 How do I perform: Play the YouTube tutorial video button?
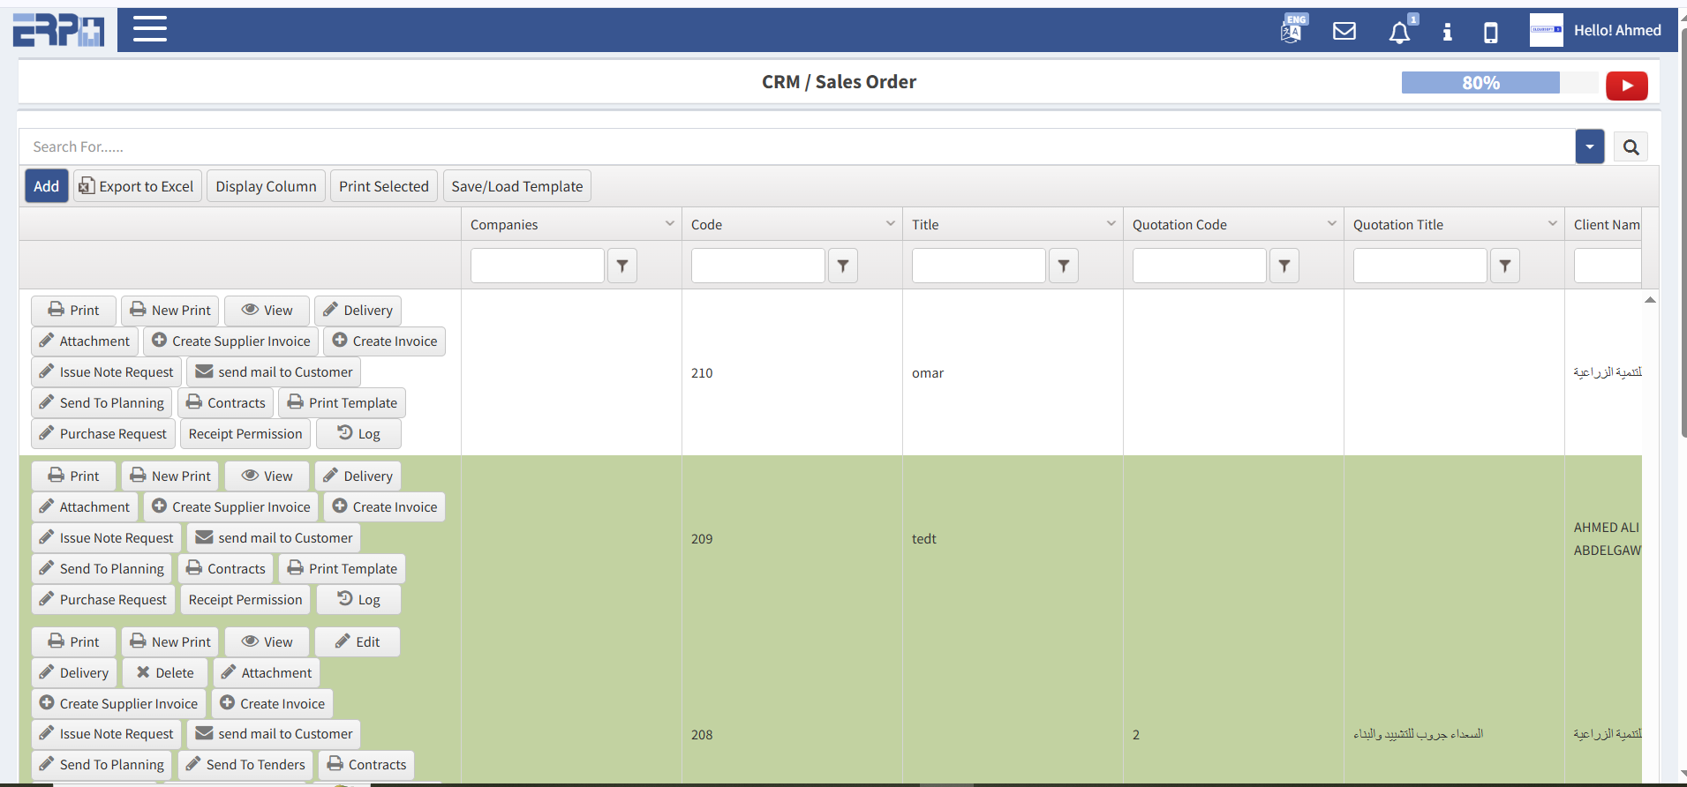[1626, 86]
